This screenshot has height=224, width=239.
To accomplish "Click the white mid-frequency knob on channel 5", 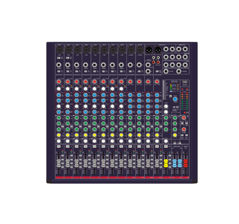I will pyautogui.click(x=95, y=106).
